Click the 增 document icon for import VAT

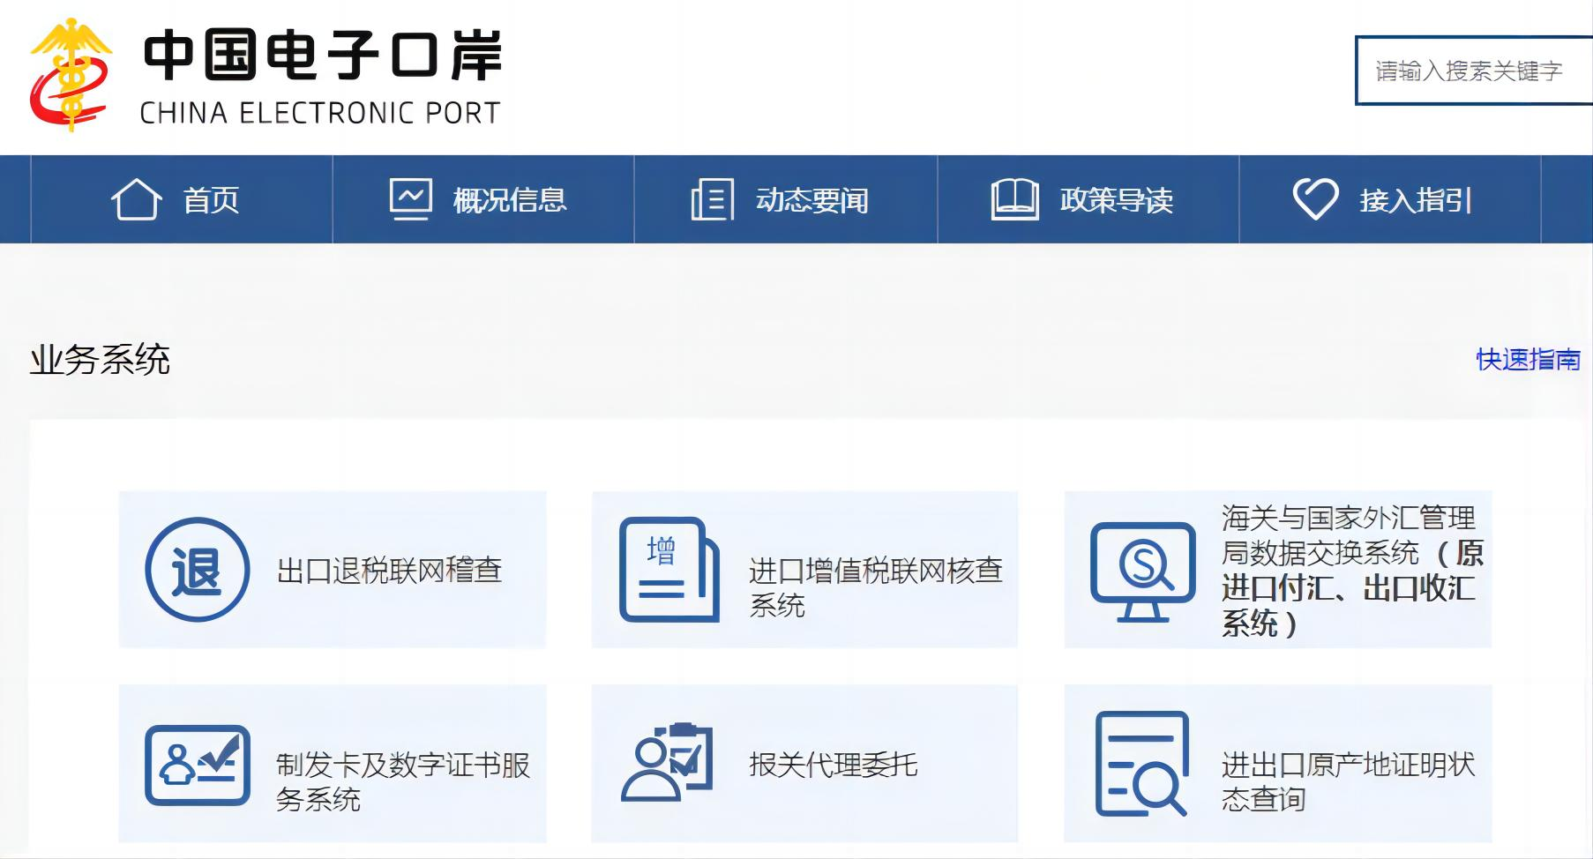click(669, 570)
